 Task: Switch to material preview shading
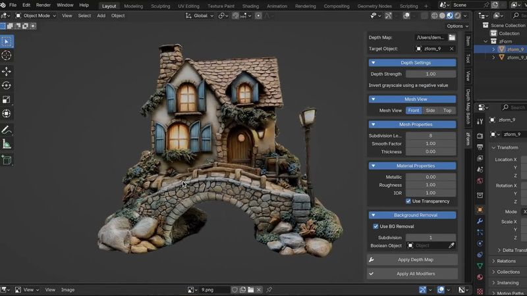click(x=450, y=15)
